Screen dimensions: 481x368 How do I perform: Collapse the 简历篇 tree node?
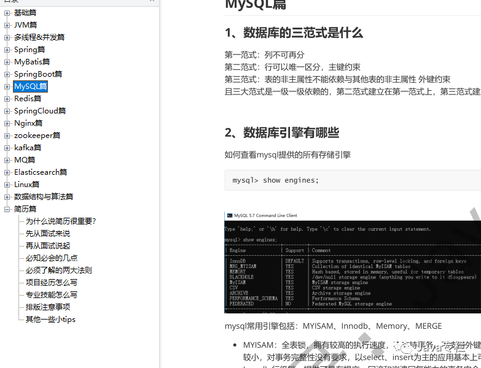point(7,209)
